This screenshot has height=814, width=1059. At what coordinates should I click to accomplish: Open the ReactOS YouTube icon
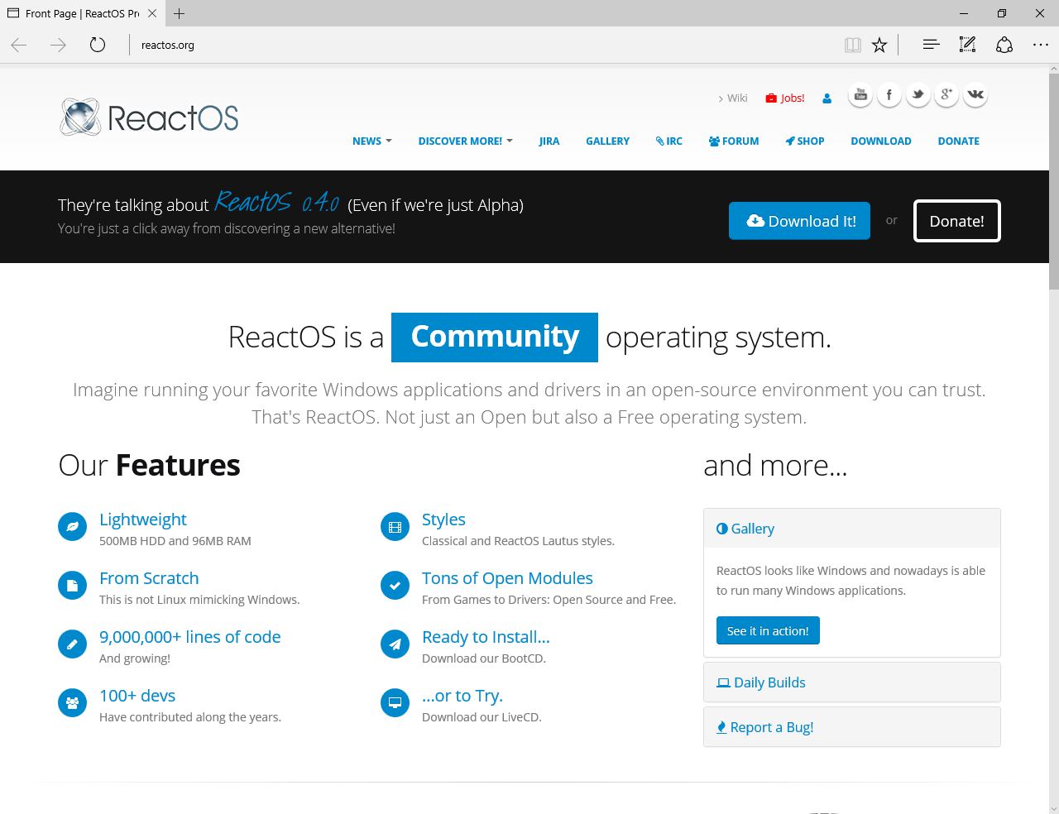(x=860, y=95)
